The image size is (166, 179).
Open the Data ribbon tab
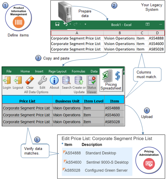94,71
